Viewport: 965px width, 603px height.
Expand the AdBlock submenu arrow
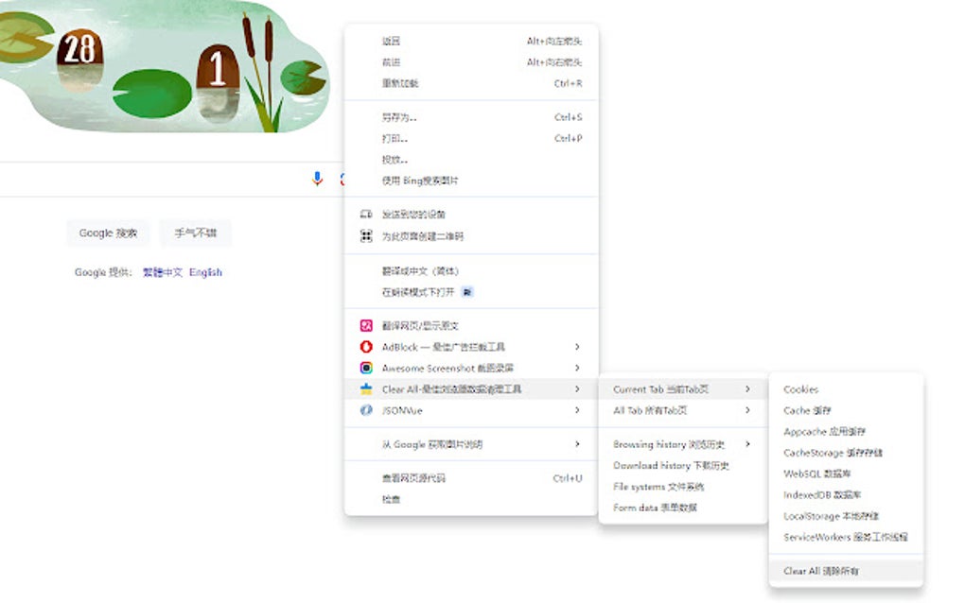click(577, 347)
